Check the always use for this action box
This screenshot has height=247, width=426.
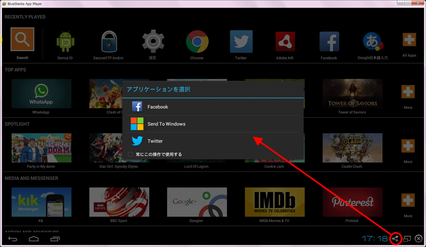[x=130, y=154]
